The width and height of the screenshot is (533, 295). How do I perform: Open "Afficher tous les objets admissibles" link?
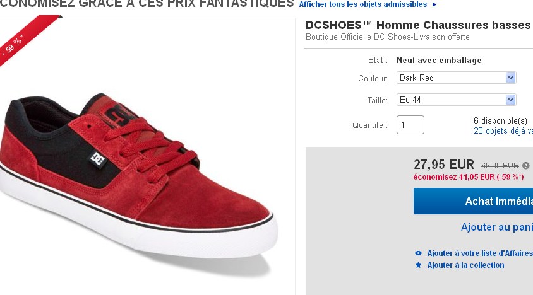[362, 4]
